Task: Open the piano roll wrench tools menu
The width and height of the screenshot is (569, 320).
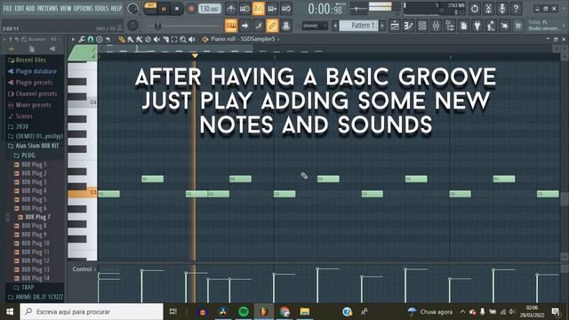Action: [82, 39]
